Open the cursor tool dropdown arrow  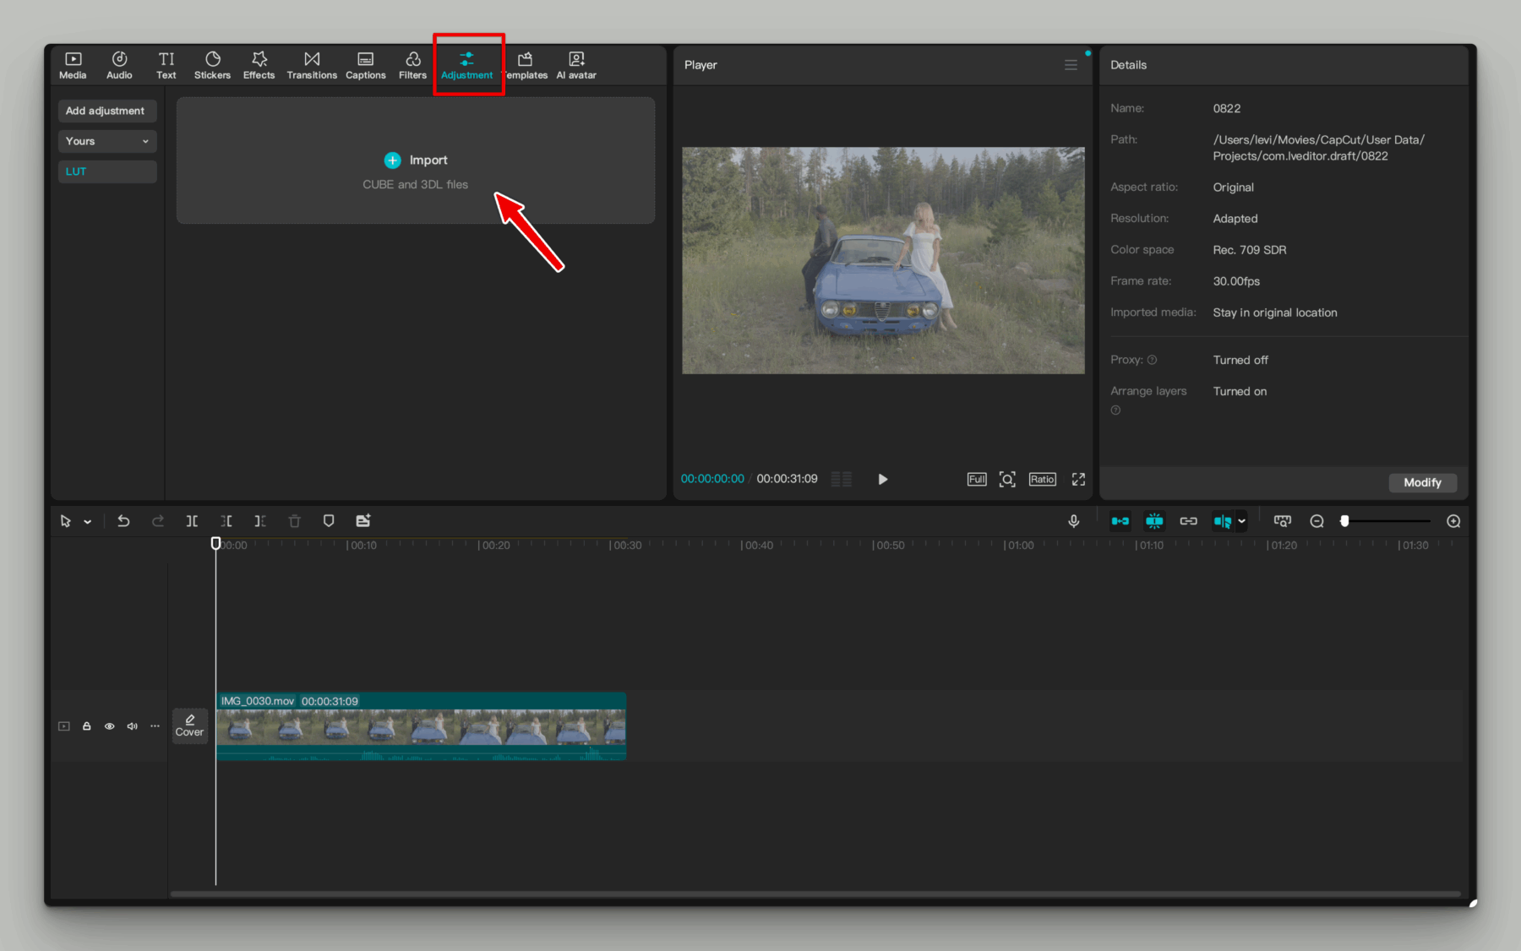pyautogui.click(x=87, y=521)
